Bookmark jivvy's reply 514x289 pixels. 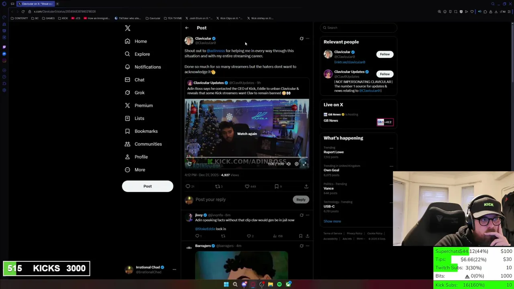tap(300, 236)
